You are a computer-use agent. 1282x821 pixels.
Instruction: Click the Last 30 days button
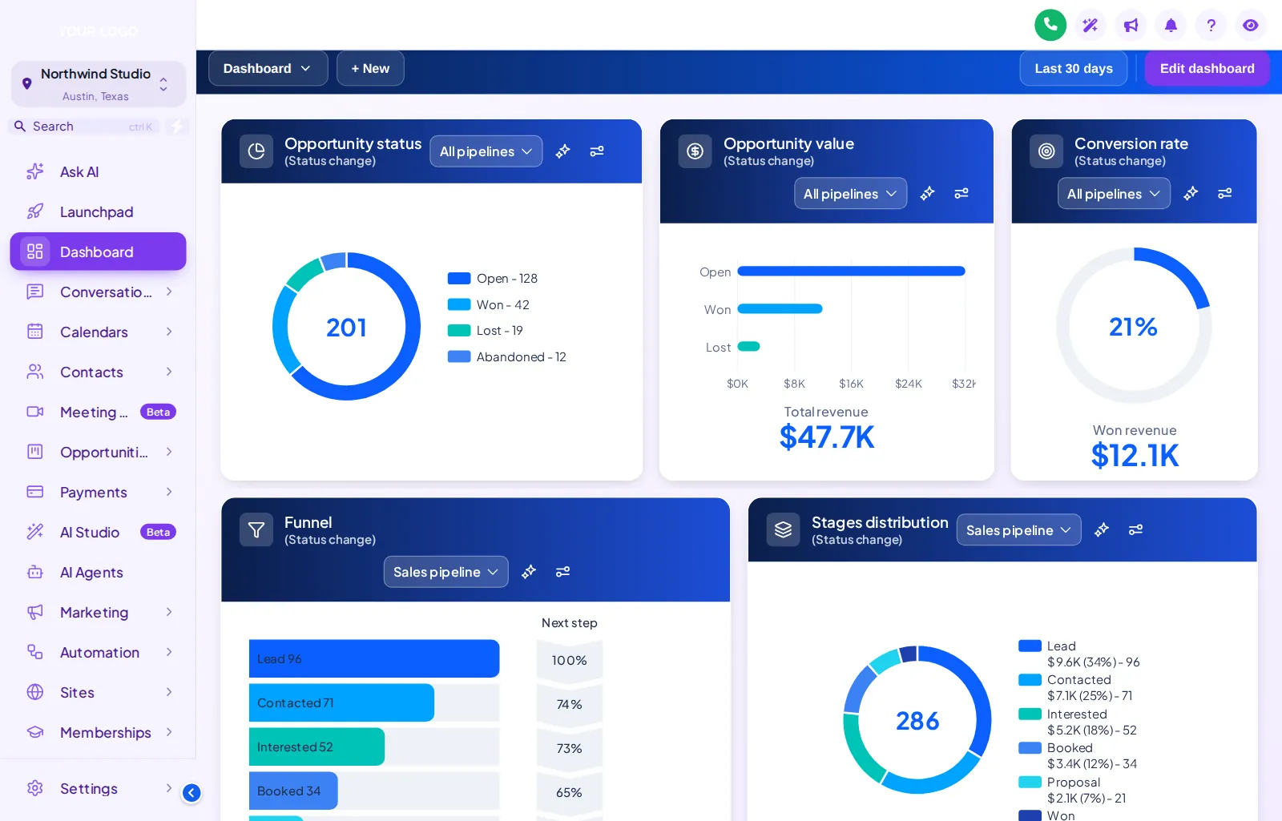pyautogui.click(x=1074, y=69)
